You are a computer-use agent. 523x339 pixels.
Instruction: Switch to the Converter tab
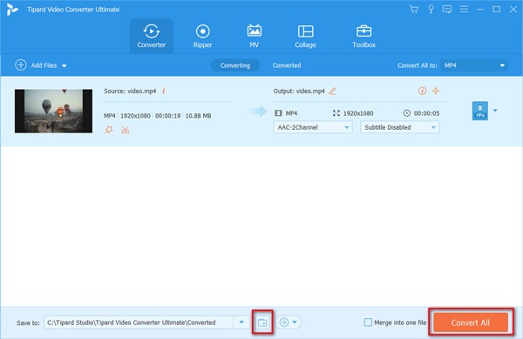(x=152, y=36)
